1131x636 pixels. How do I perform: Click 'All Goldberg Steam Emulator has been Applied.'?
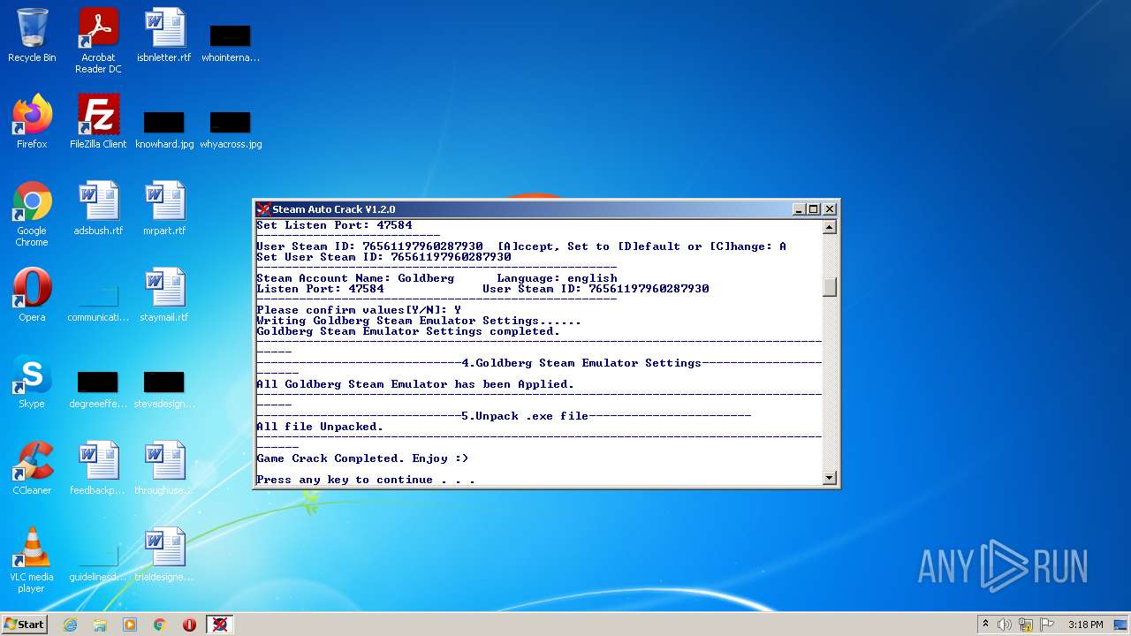415,384
